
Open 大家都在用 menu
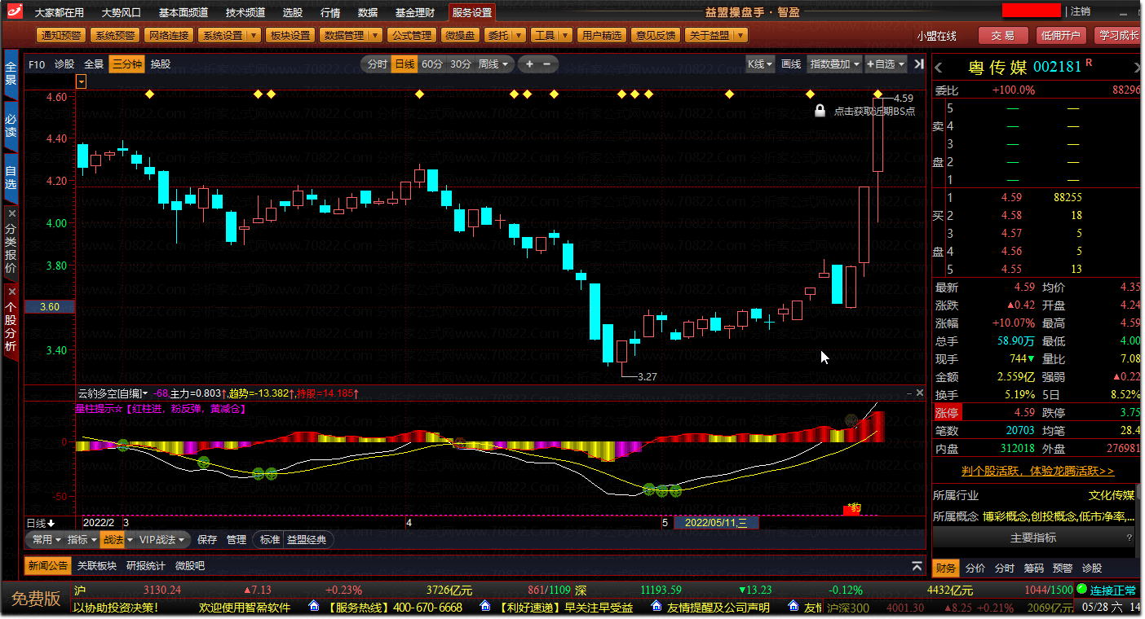[x=60, y=13]
